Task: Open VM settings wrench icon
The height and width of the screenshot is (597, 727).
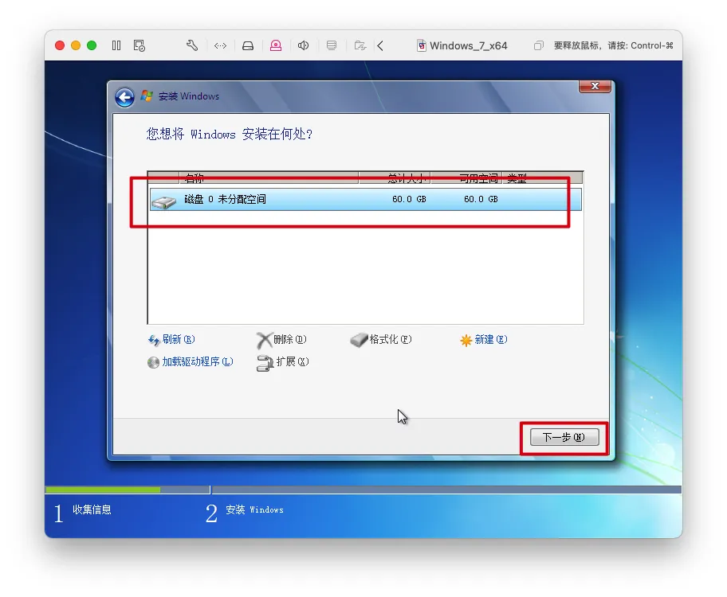Action: pos(192,45)
